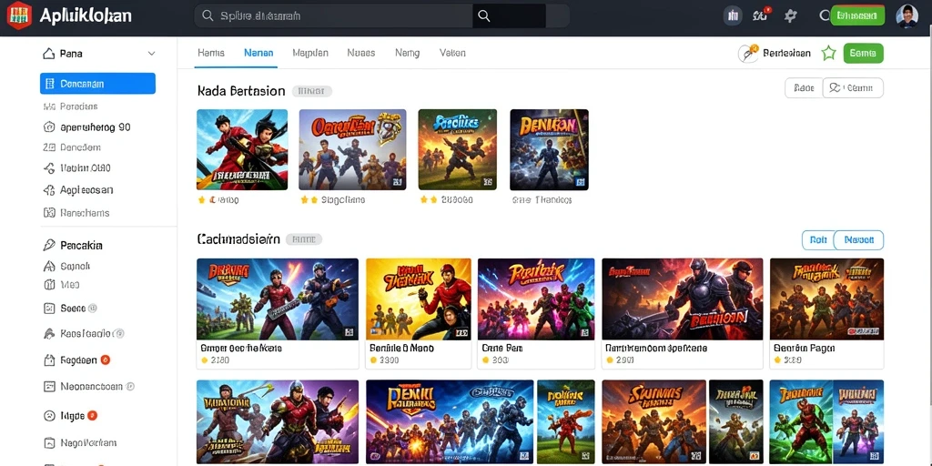
Task: Open the share-icon sidebar item below Dencdem
Action: coord(77,168)
